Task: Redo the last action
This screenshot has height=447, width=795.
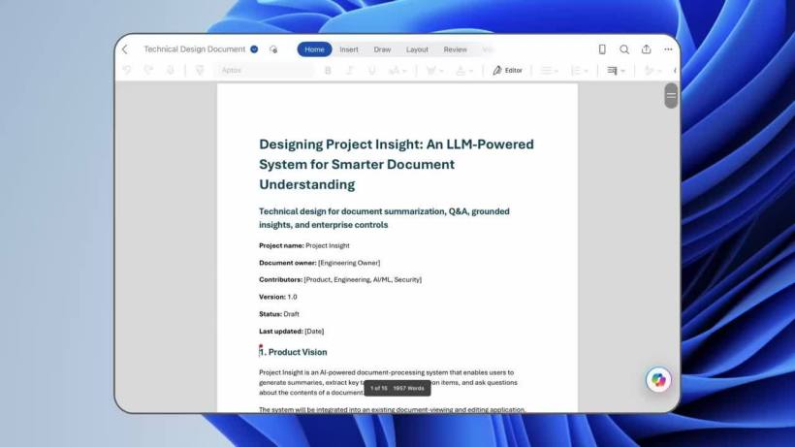Action: click(148, 70)
